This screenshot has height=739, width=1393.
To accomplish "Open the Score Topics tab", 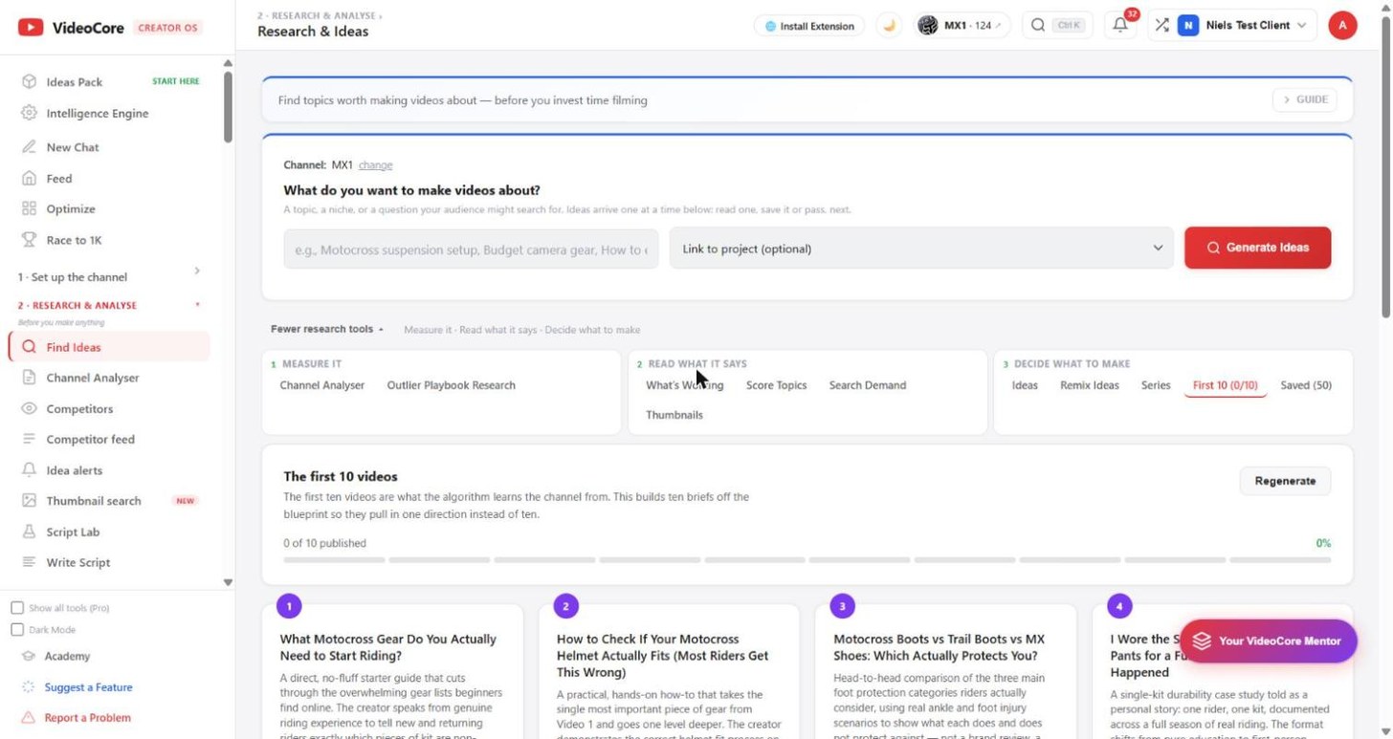I will tap(776, 385).
